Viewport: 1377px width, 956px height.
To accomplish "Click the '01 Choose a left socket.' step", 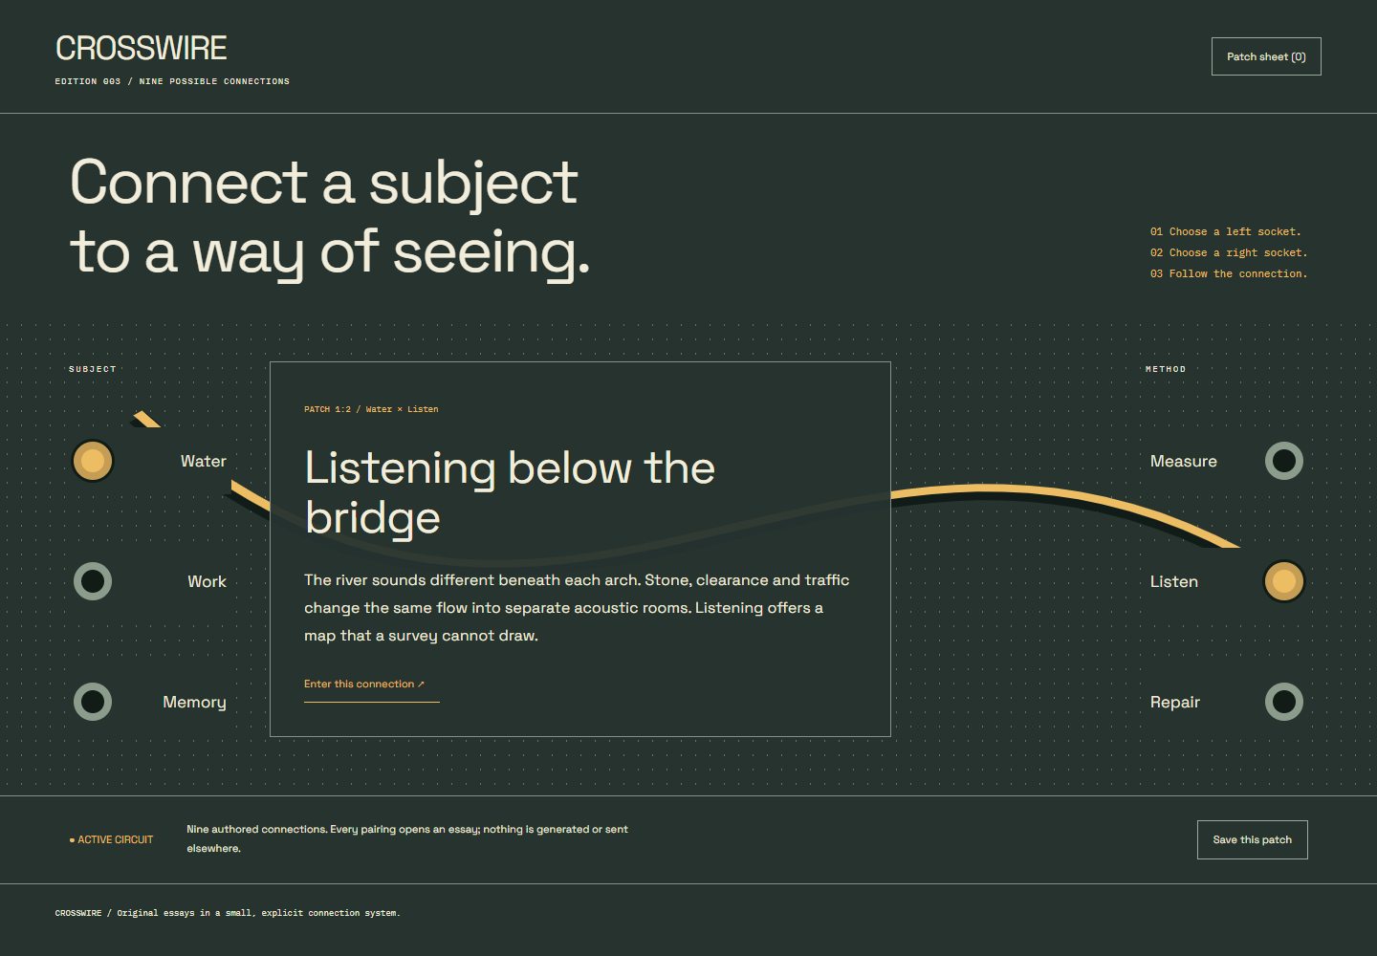I will point(1226,231).
